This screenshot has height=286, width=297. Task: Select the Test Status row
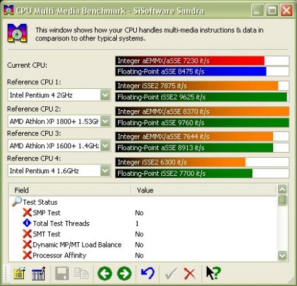(x=40, y=202)
